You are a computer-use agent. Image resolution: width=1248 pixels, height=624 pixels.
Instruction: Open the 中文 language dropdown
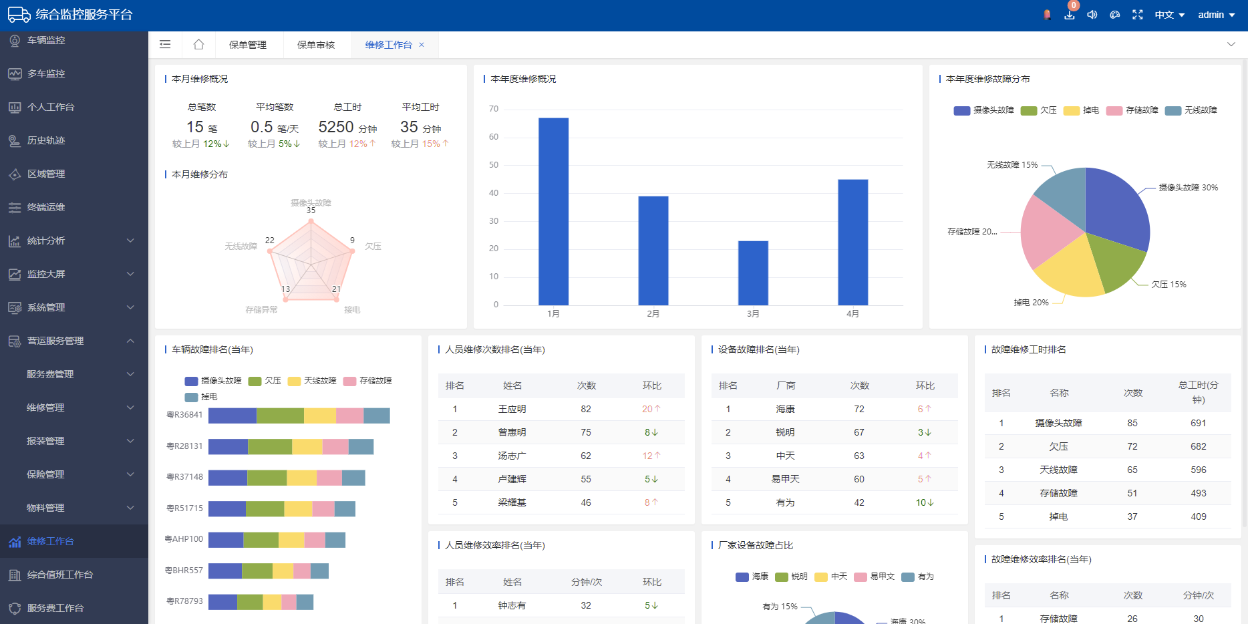point(1169,15)
